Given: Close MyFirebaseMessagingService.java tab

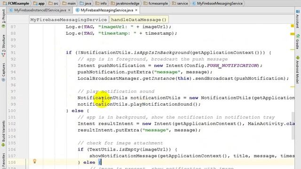Looking at the screenshot, I should click(136, 10).
